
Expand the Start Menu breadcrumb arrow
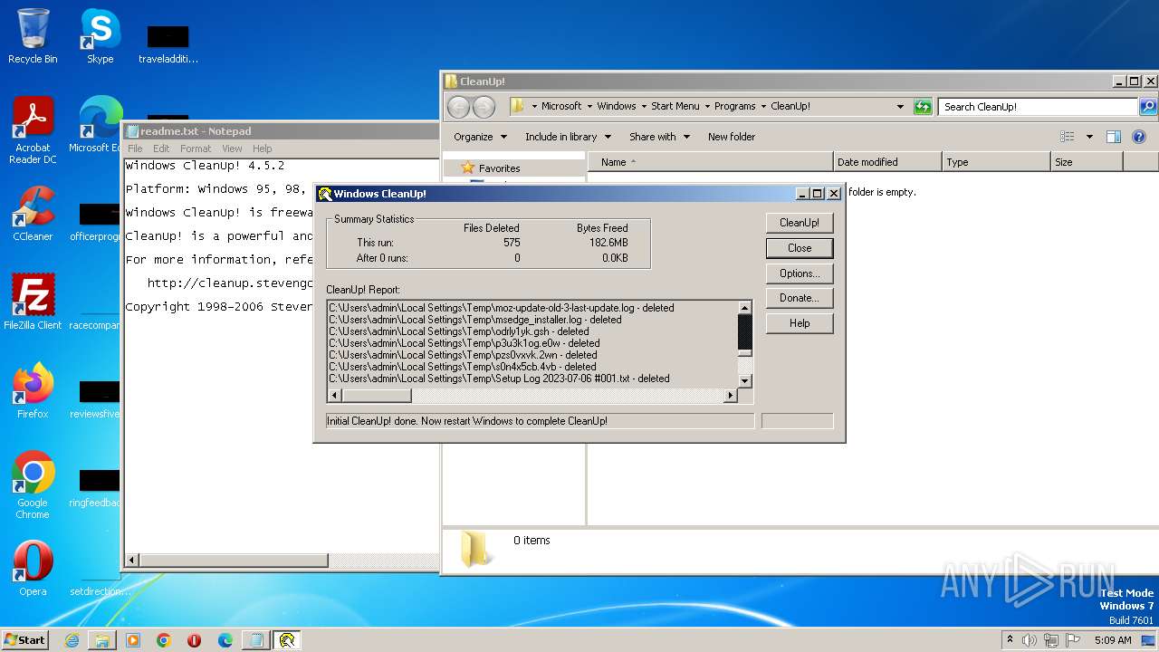(x=707, y=107)
